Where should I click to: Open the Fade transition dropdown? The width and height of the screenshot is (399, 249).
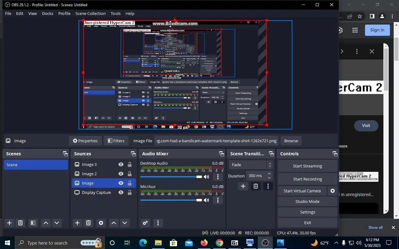click(251, 165)
